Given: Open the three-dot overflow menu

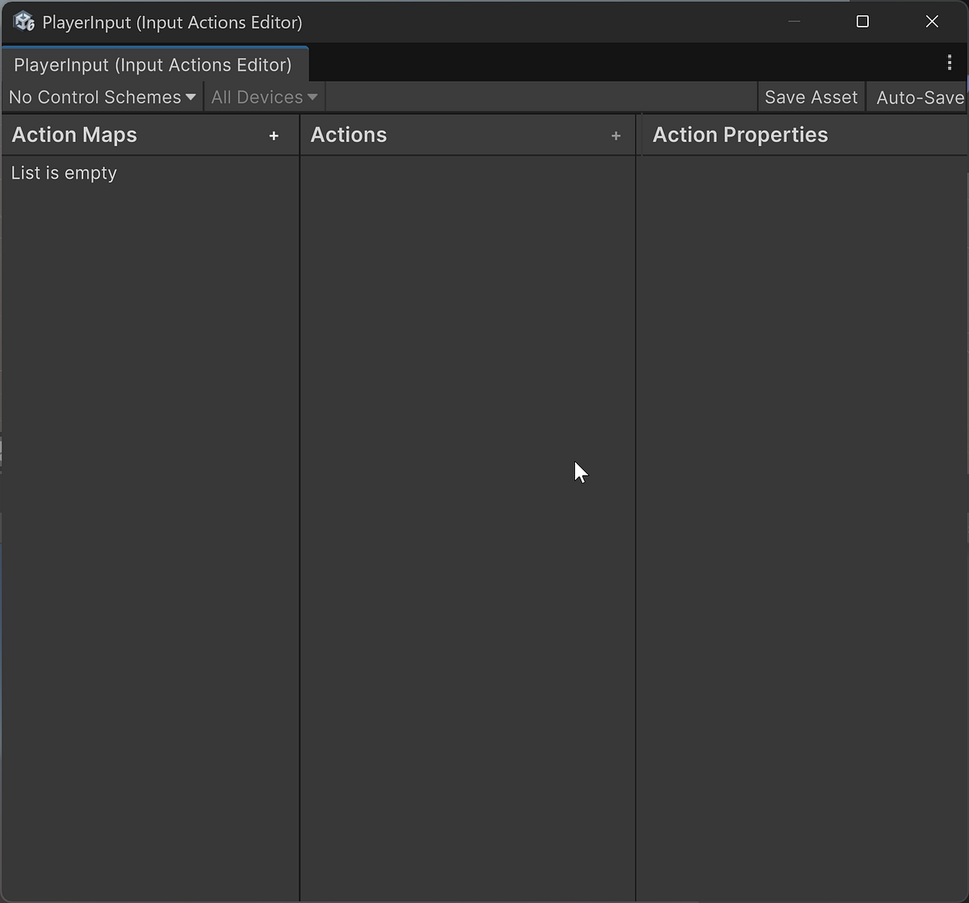Looking at the screenshot, I should point(950,61).
